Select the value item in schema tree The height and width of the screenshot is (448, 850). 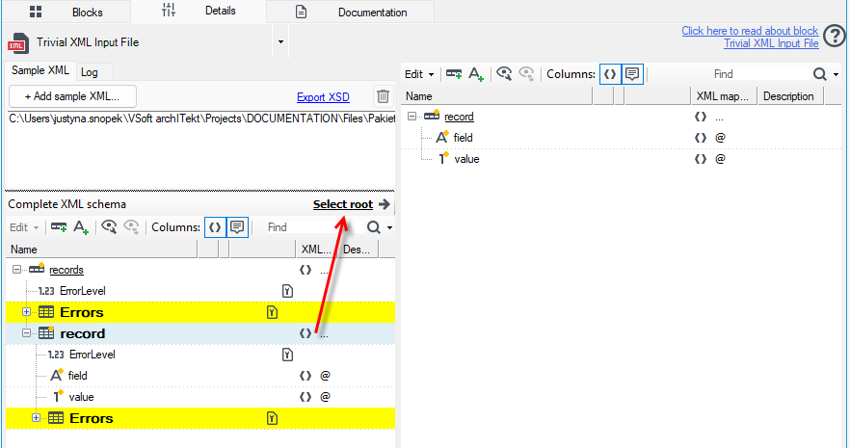coord(81,397)
